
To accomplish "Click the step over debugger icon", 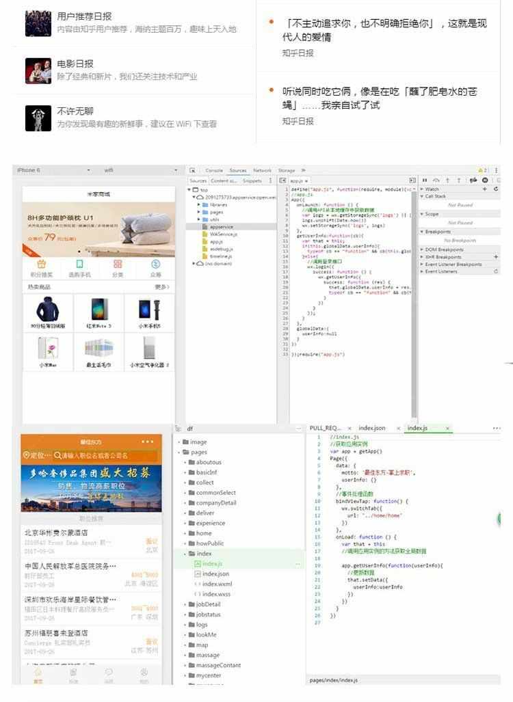I will [436, 180].
